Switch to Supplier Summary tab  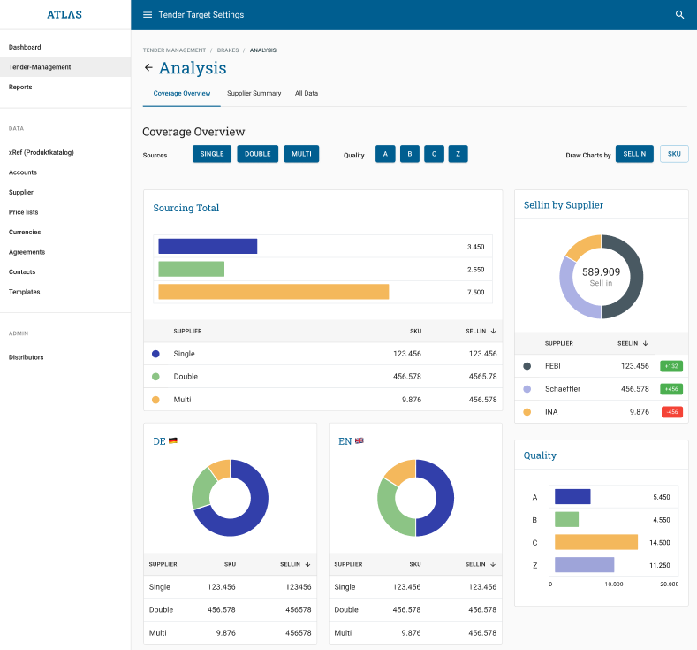click(x=254, y=94)
